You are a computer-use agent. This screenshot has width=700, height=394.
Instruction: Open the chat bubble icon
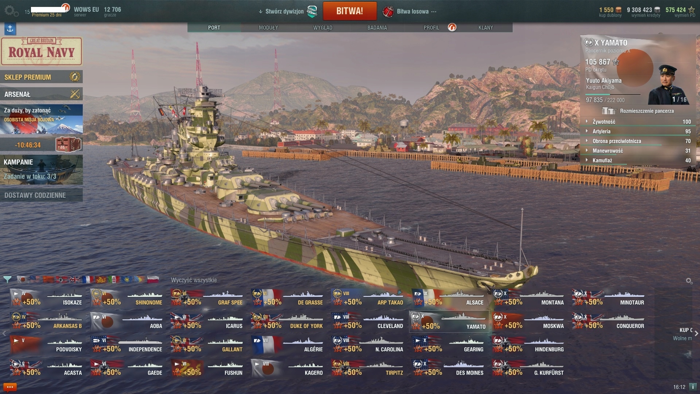[10, 387]
